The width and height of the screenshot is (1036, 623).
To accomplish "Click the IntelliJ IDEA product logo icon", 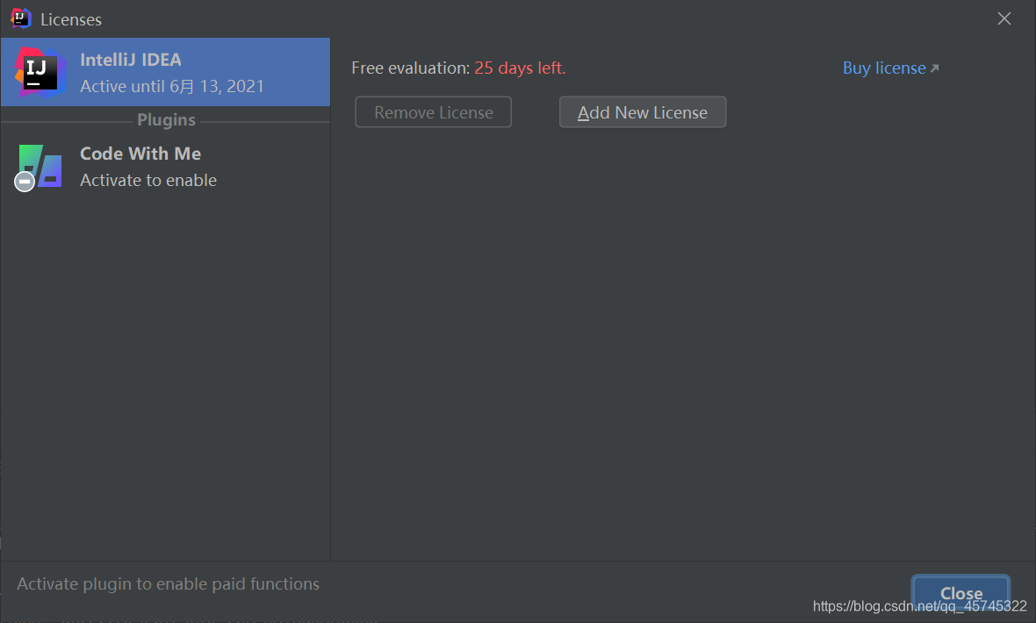I will pyautogui.click(x=40, y=73).
